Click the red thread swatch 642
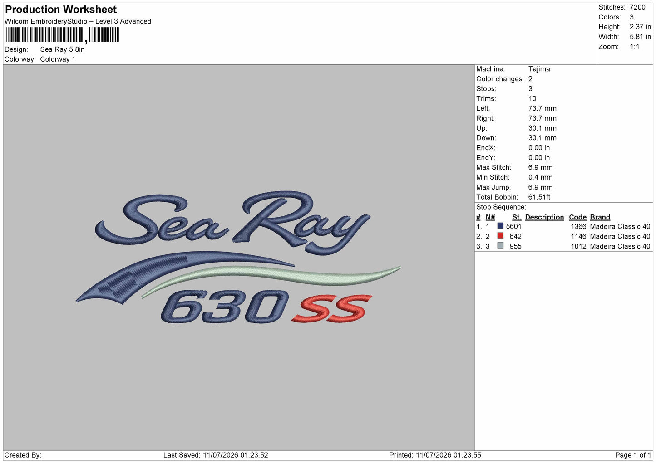The height and width of the screenshot is (463, 656). [500, 236]
